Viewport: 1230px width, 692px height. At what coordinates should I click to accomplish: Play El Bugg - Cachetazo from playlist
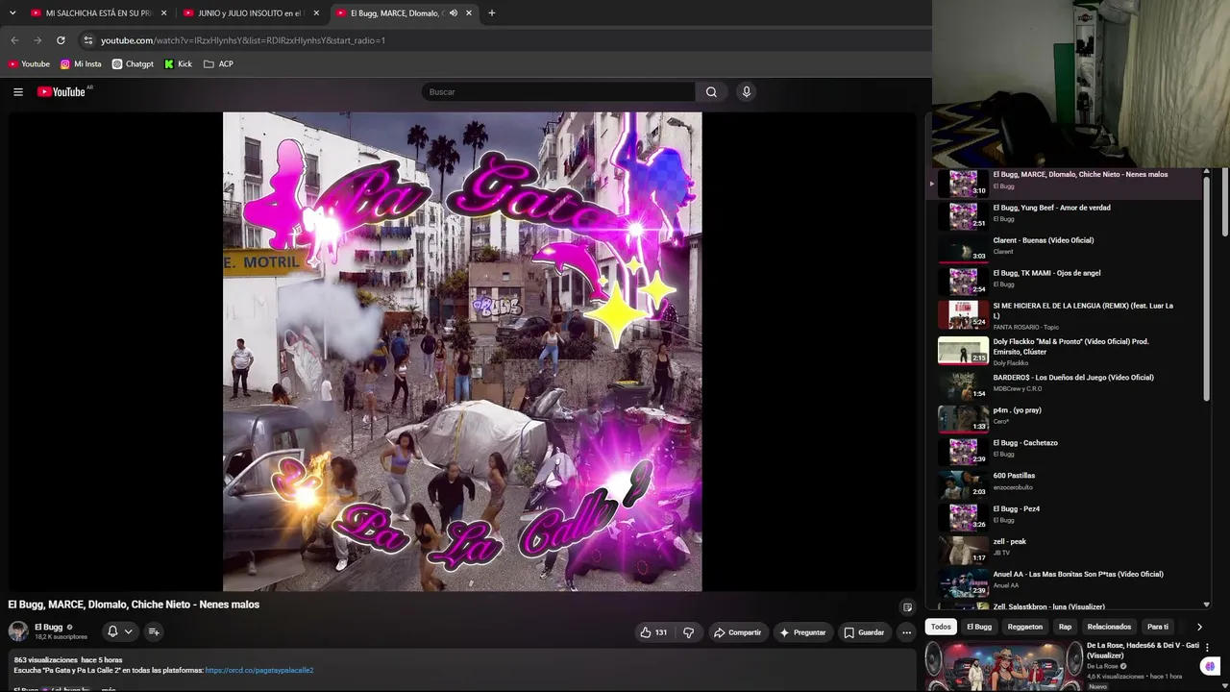pos(1064,451)
